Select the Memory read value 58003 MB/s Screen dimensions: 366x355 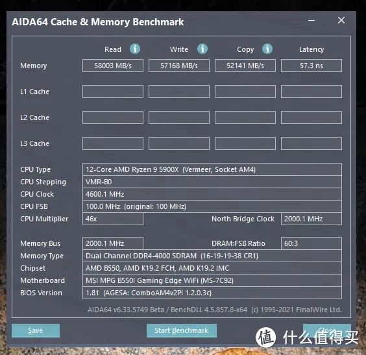113,66
